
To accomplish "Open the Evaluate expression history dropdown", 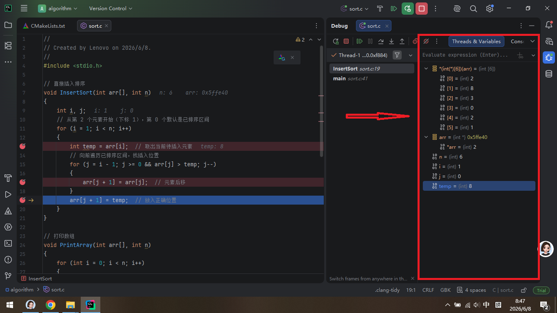I will click(x=533, y=55).
